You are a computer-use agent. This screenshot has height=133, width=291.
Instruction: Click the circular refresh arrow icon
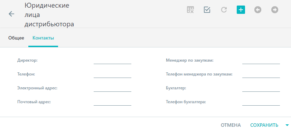click(x=224, y=10)
